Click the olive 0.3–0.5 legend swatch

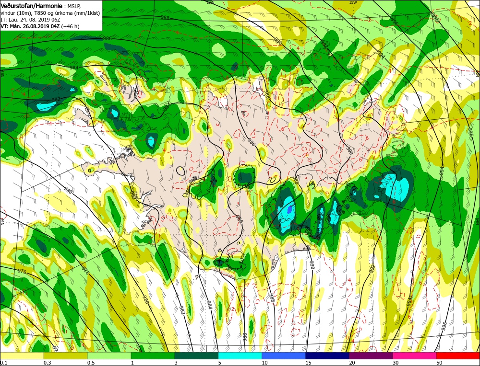65,355
